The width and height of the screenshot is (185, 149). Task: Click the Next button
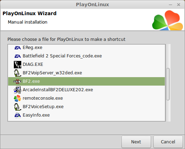click(x=136, y=142)
